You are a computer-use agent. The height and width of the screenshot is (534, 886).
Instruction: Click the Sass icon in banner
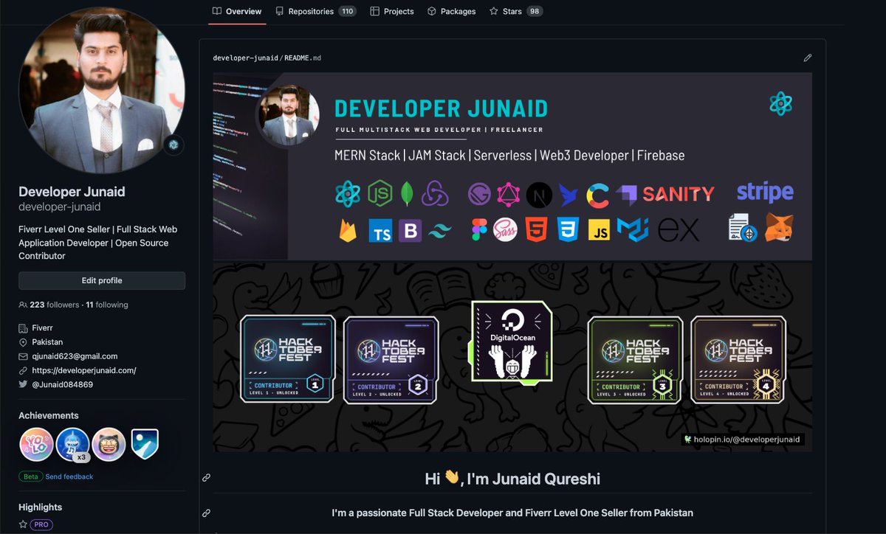[506, 231]
